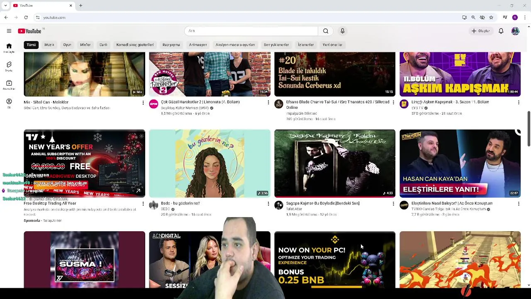Select the İzlenenler filter chip
This screenshot has width=531, height=299.
click(x=306, y=45)
